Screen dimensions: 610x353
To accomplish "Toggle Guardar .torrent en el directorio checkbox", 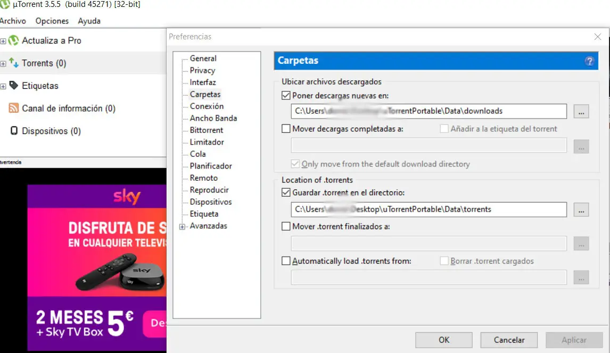I will tap(286, 192).
